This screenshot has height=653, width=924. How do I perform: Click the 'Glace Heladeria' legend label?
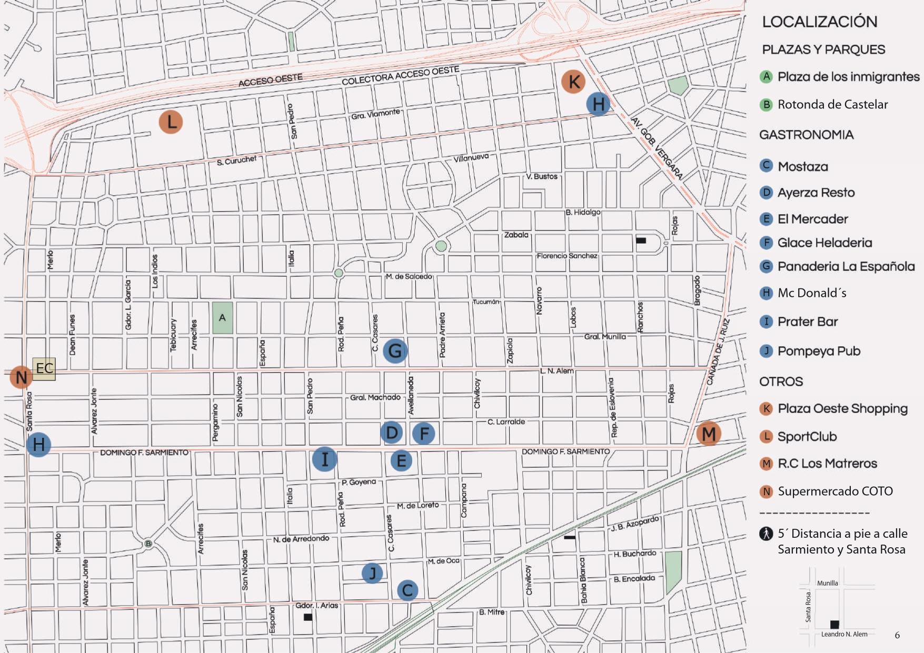point(825,243)
